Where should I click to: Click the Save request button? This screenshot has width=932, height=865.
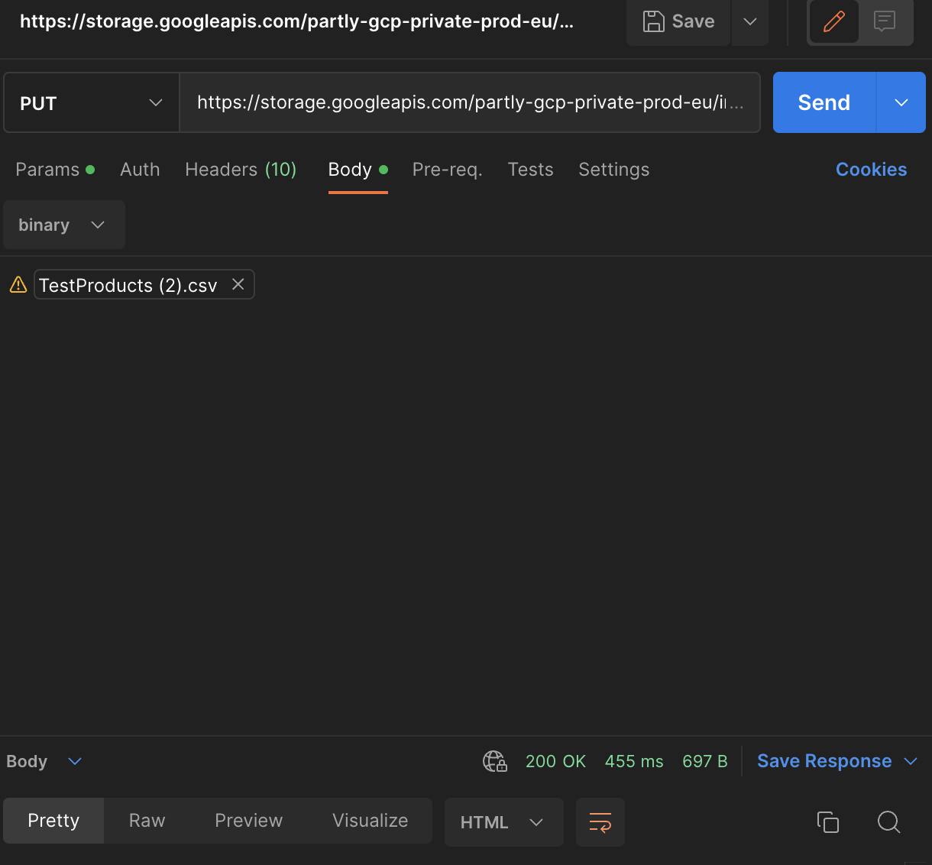(x=678, y=21)
